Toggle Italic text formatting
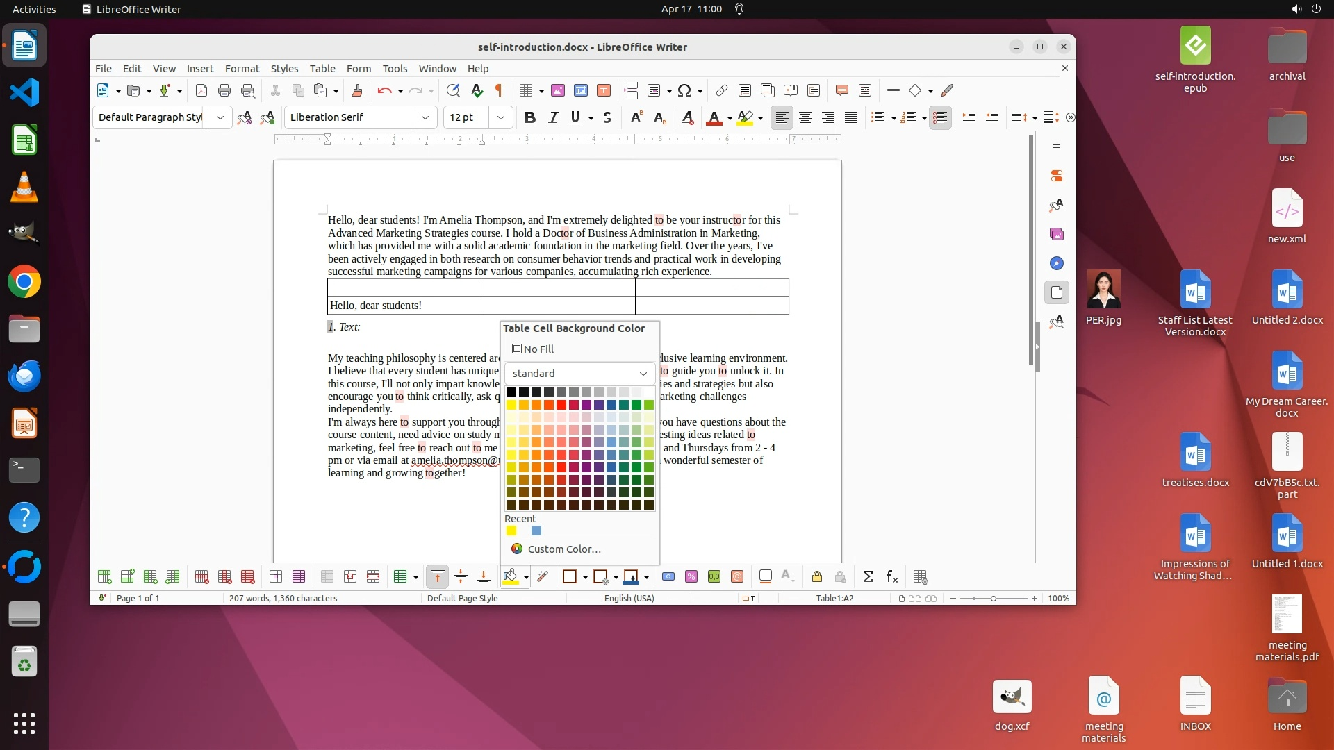Image resolution: width=1334 pixels, height=750 pixels. (553, 117)
